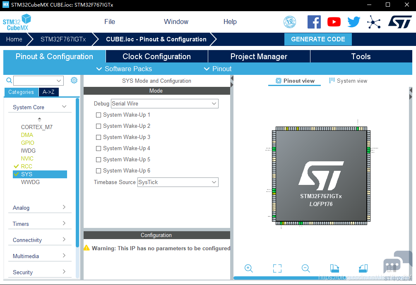Switch to the A->Z sorting tab

[x=48, y=92]
